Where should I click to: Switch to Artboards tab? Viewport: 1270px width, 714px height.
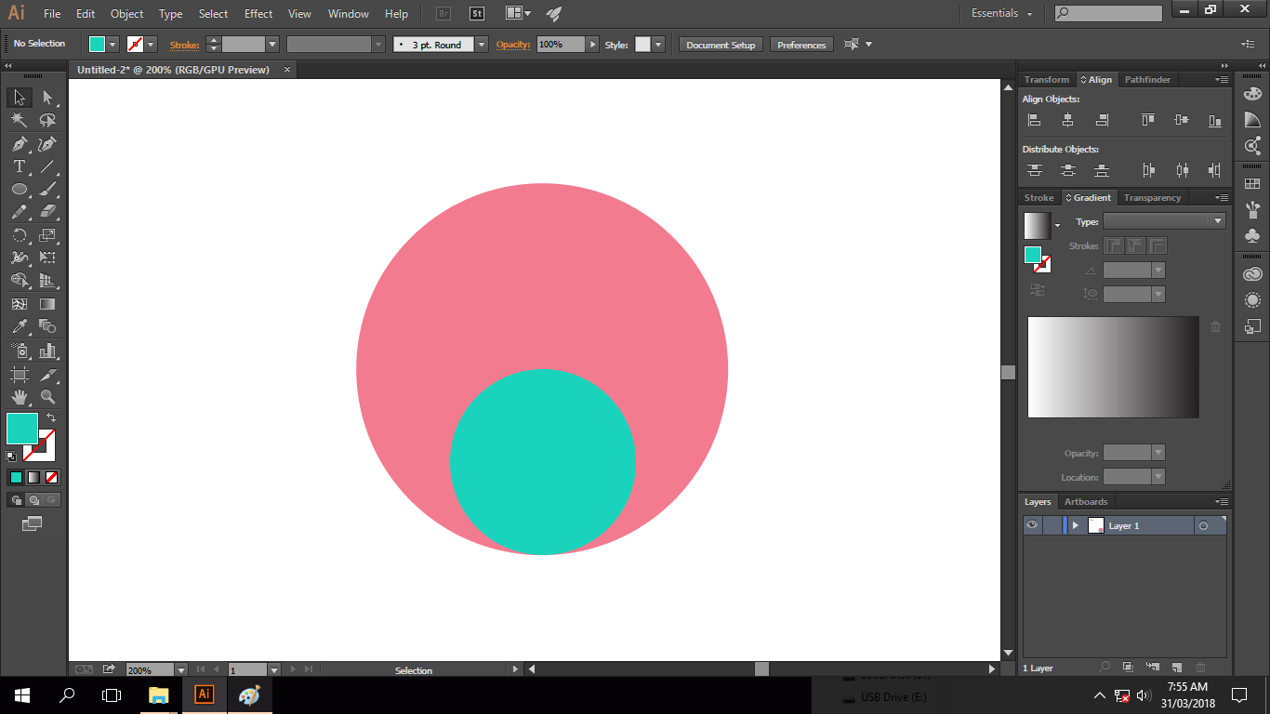point(1086,502)
